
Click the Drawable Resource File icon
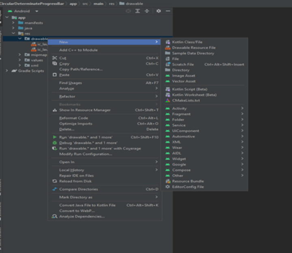pyautogui.click(x=168, y=48)
